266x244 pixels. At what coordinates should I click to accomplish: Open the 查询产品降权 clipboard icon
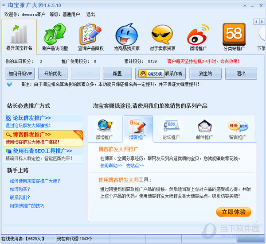90,34
